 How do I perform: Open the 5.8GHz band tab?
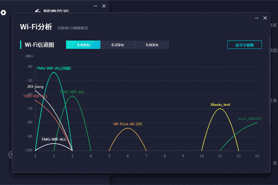[152, 45]
